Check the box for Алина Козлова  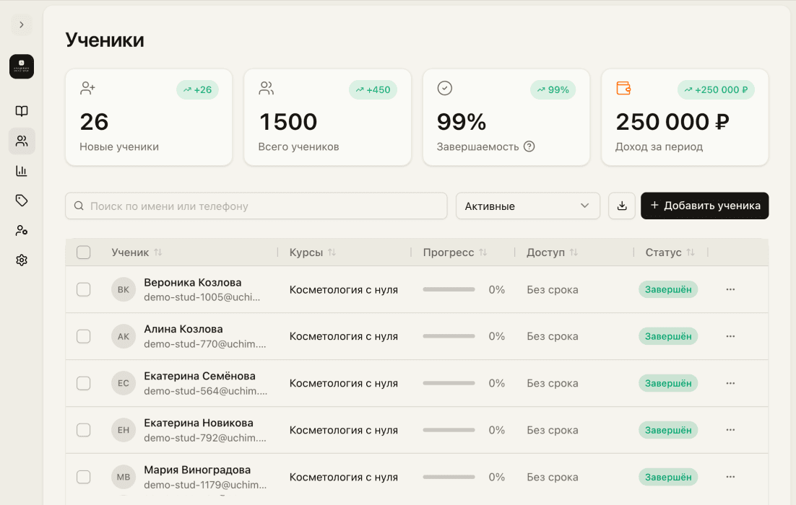tap(83, 336)
